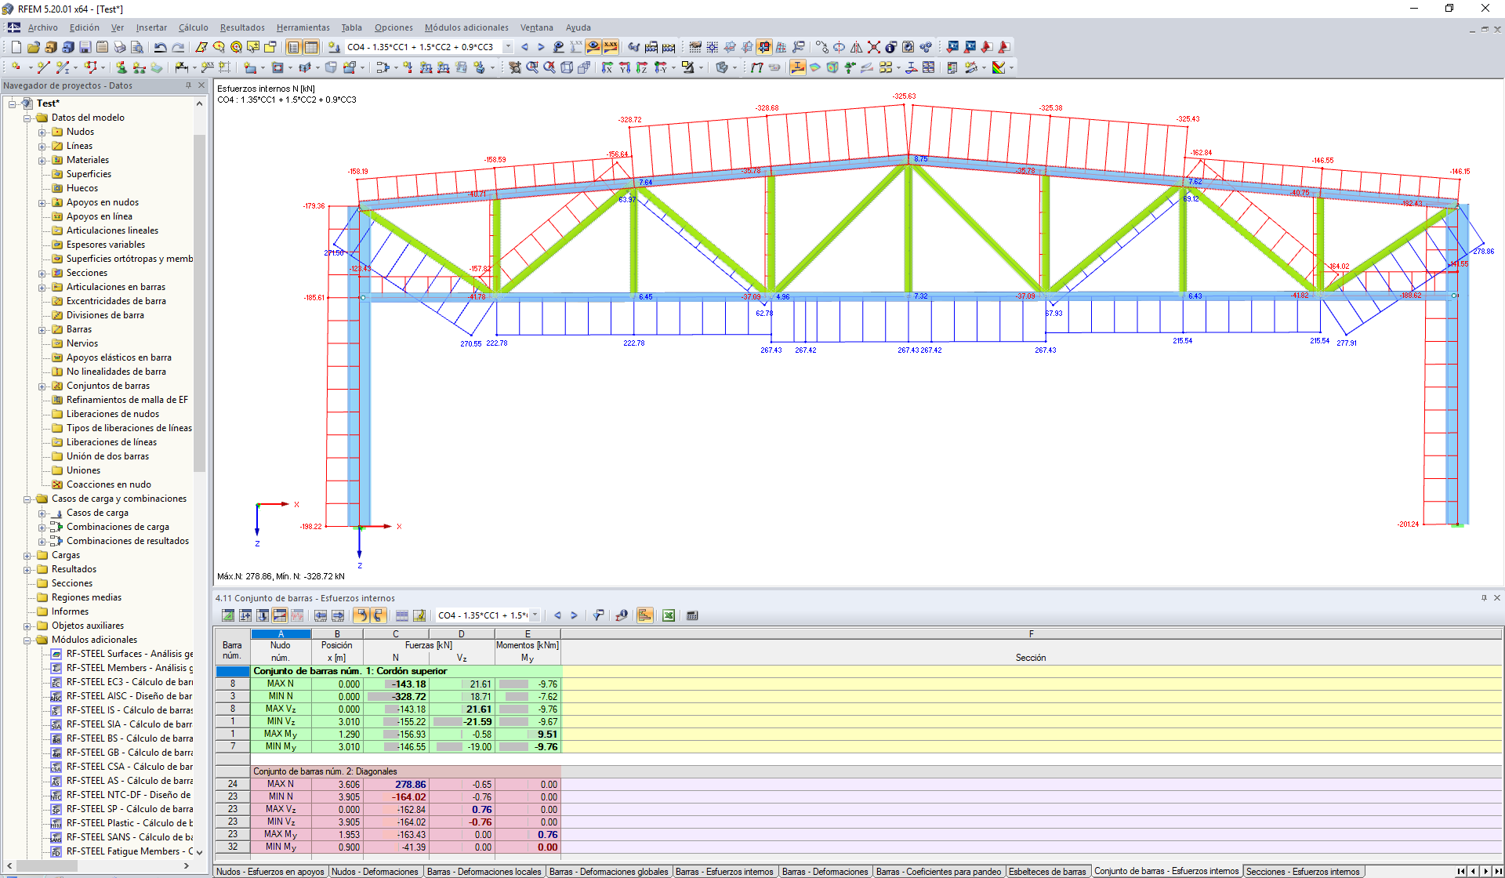Open the Resultados menu

click(x=241, y=27)
